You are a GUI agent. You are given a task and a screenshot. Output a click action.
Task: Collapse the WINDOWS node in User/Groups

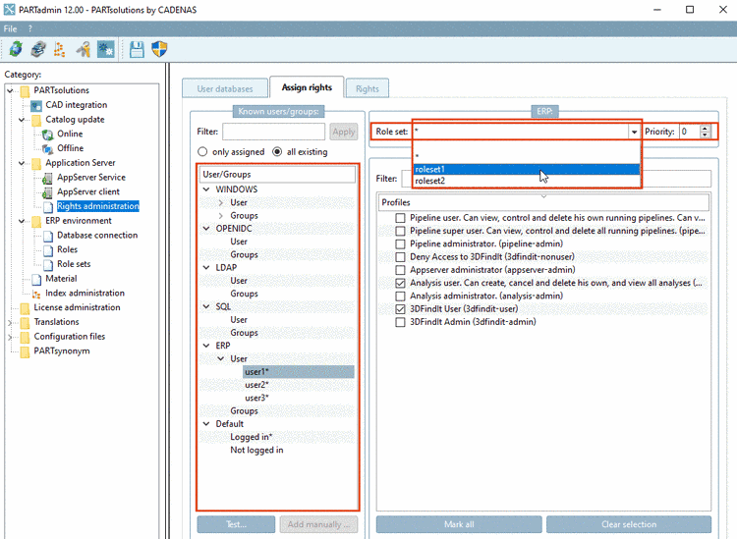[x=206, y=189]
